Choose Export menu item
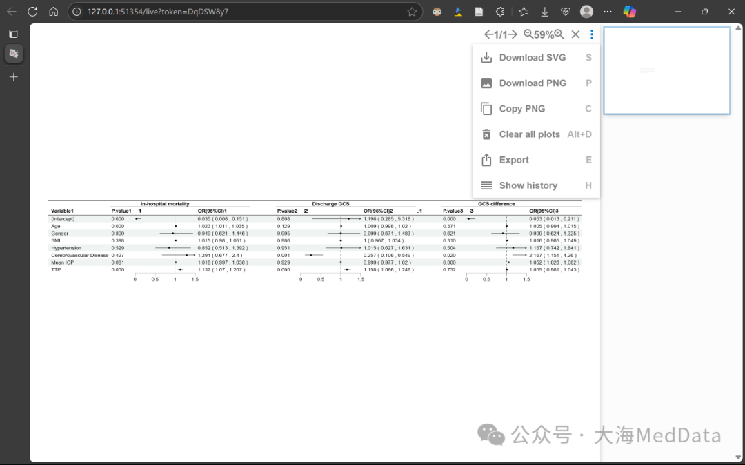Screen dimensions: 745x465 (x=536, y=160)
